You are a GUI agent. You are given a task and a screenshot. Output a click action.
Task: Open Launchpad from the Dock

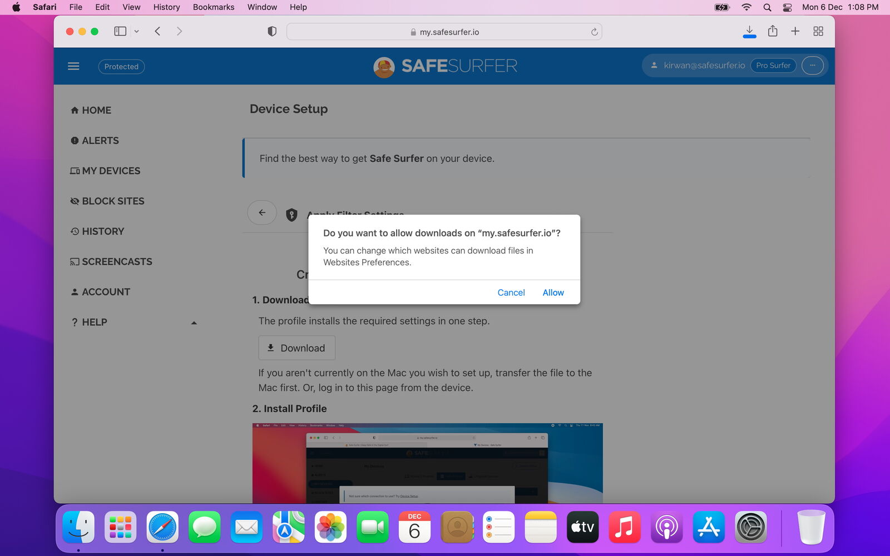(x=120, y=527)
